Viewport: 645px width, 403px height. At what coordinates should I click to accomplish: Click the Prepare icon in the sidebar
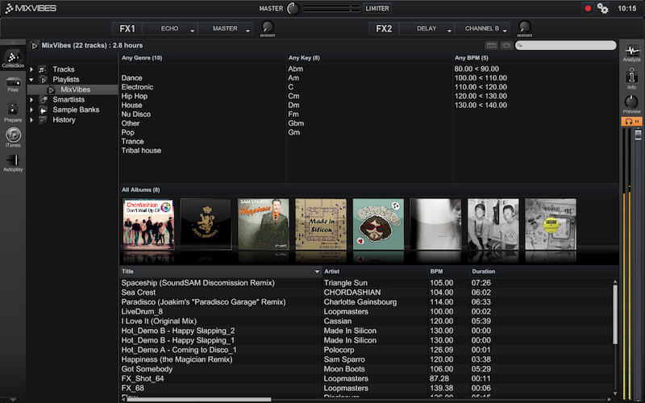(x=12, y=111)
